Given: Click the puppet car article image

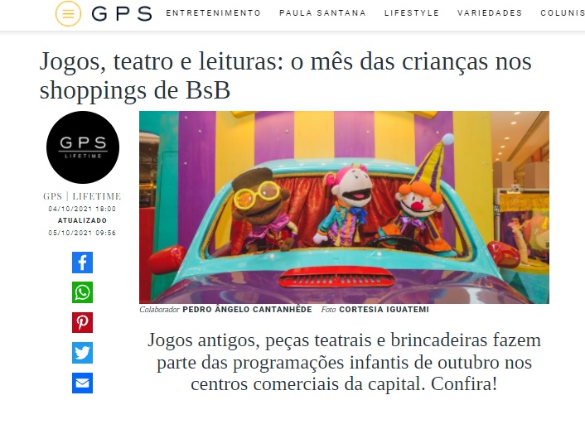Looking at the screenshot, I should (344, 207).
